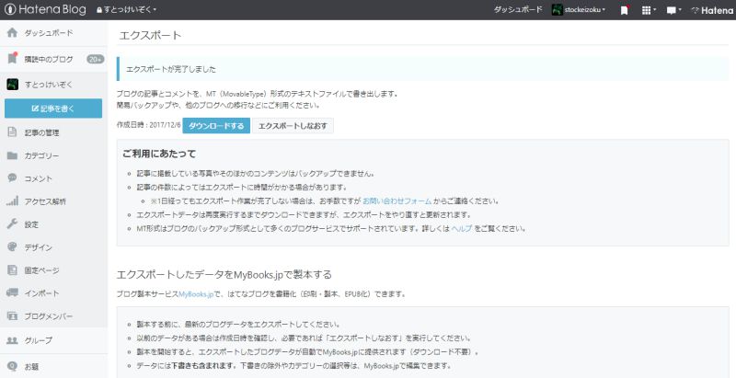Click the wrench icon beside 設定
This screenshot has height=378, width=736.
tap(12, 223)
